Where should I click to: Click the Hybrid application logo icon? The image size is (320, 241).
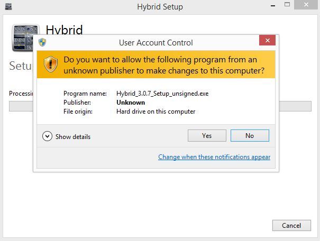(24, 37)
